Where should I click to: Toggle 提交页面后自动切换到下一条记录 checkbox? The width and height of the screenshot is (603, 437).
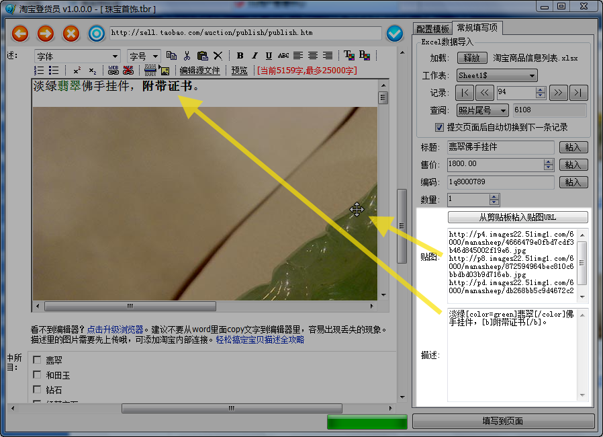click(x=438, y=128)
